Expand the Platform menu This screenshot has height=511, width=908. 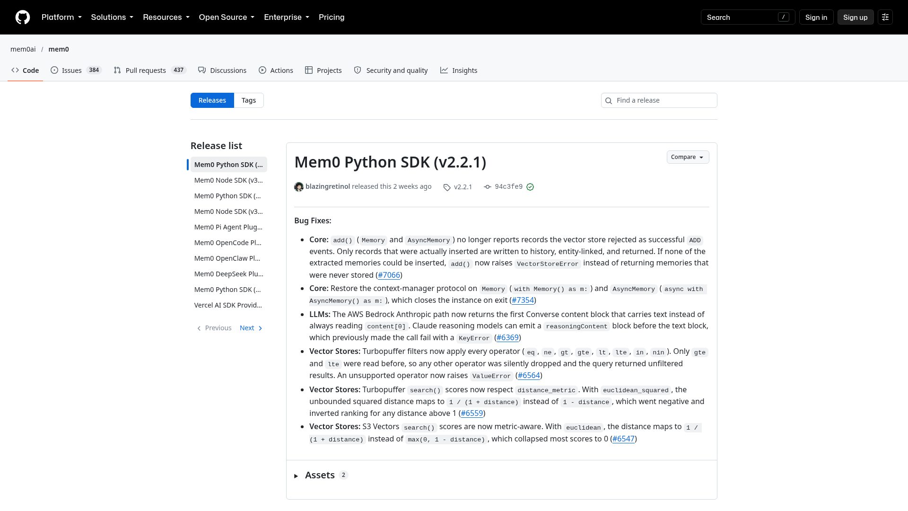pyautogui.click(x=61, y=18)
